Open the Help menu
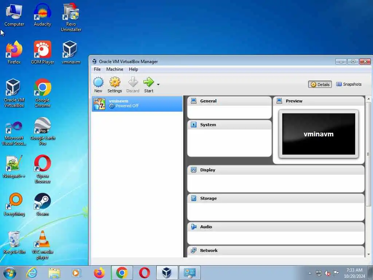This screenshot has width=373, height=280. (133, 69)
